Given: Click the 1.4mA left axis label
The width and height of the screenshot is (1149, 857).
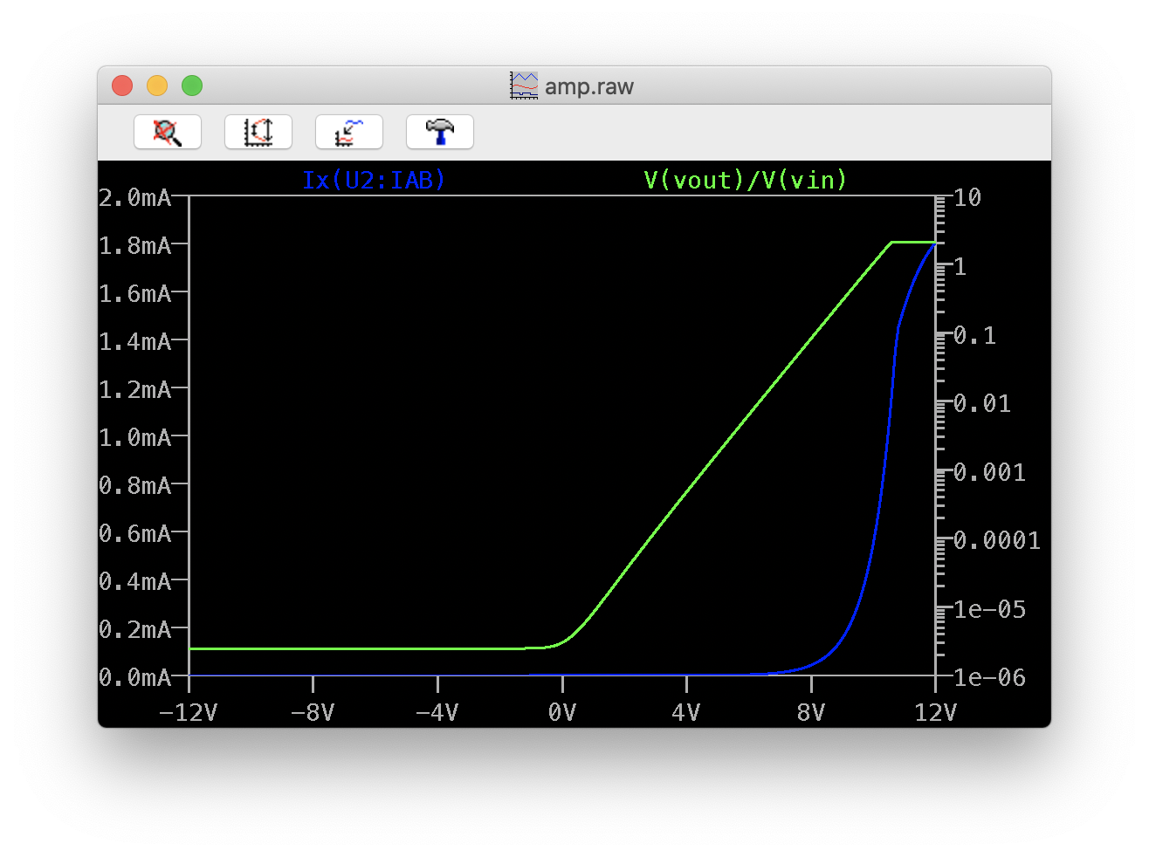Looking at the screenshot, I should [135, 342].
